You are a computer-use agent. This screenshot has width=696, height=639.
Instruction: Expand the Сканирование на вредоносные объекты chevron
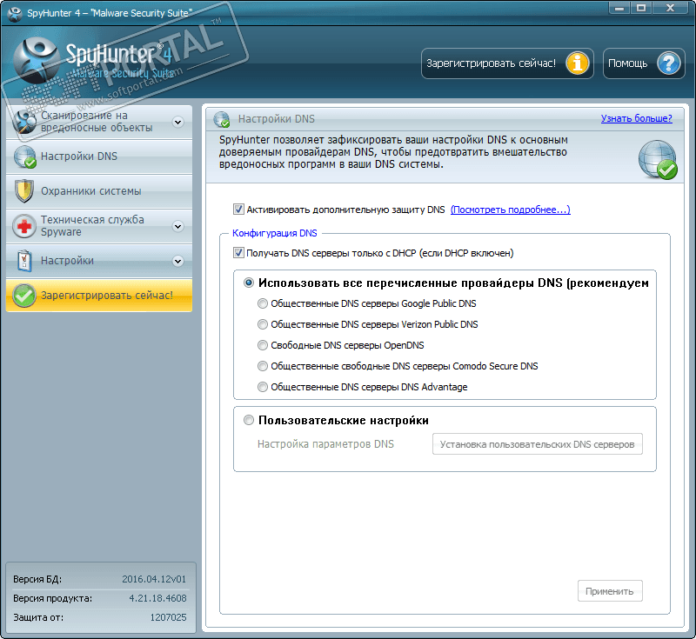click(x=178, y=122)
